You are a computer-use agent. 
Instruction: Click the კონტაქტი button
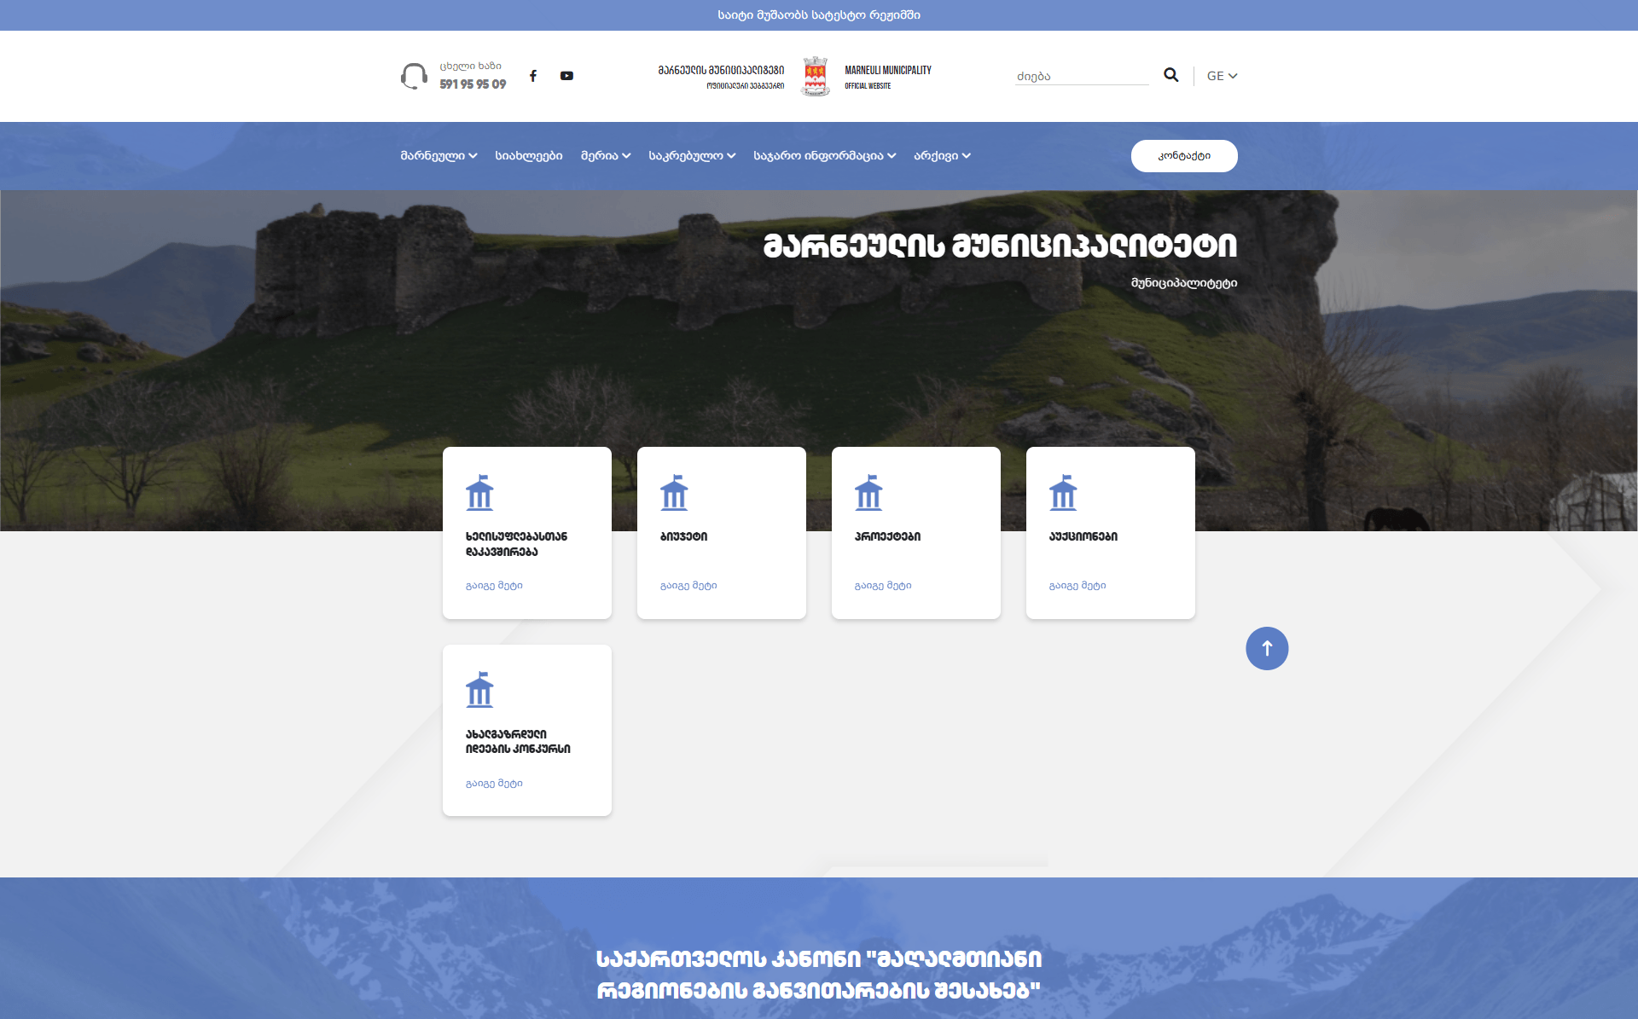(x=1183, y=156)
